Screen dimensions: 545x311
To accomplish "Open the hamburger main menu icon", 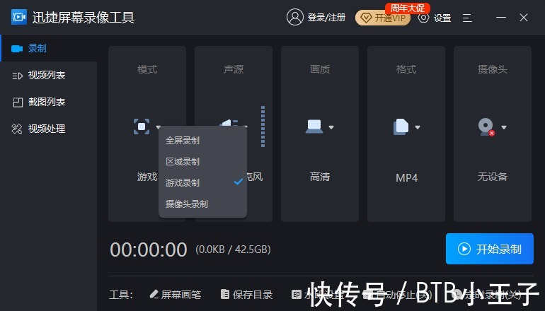I will 467,18.
